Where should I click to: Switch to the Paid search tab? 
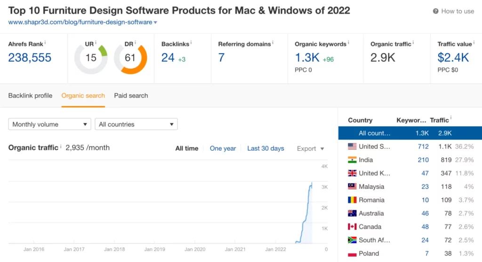[131, 96]
